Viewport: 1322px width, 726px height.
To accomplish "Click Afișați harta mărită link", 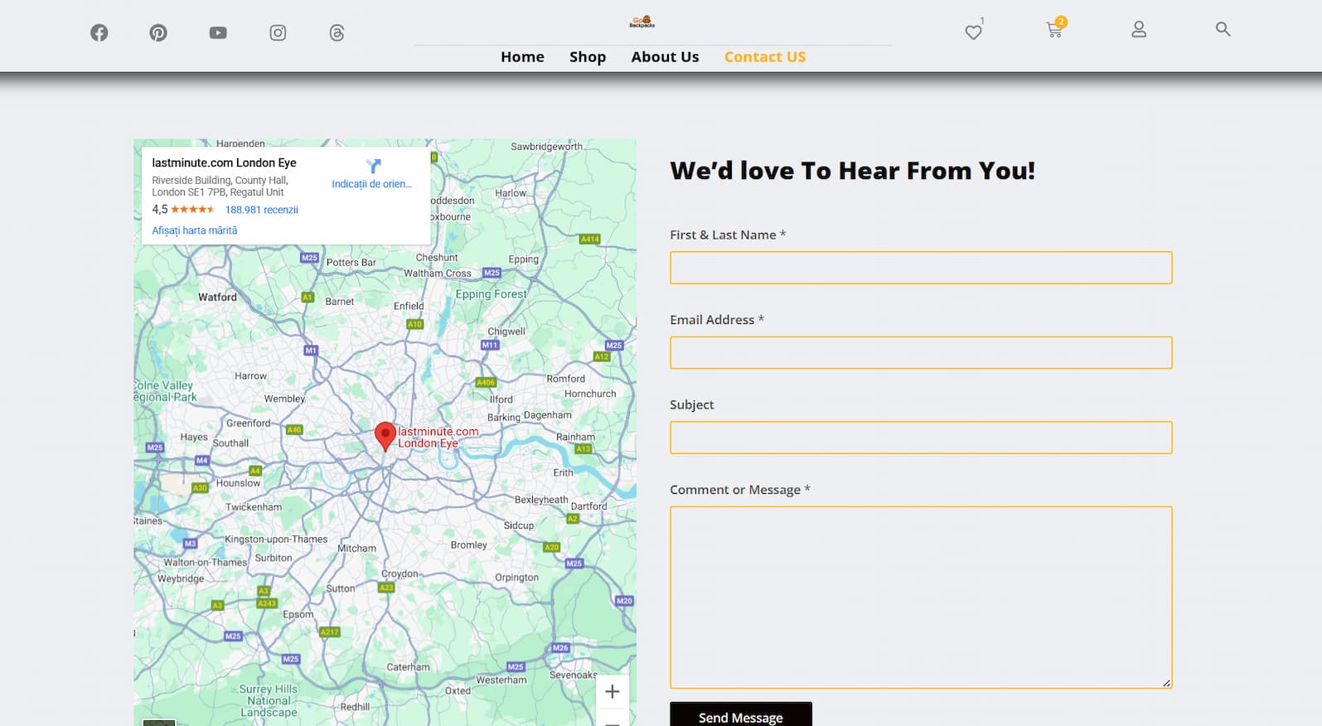I will [194, 230].
